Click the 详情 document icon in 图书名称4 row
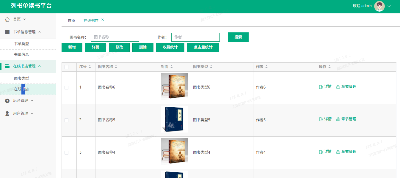Screen dimensions: 400x178 coord(321,152)
